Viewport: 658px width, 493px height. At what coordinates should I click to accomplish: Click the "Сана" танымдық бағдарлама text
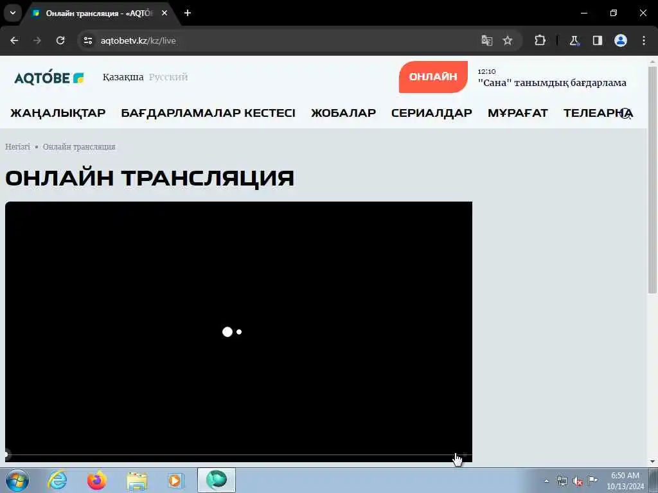tap(552, 83)
